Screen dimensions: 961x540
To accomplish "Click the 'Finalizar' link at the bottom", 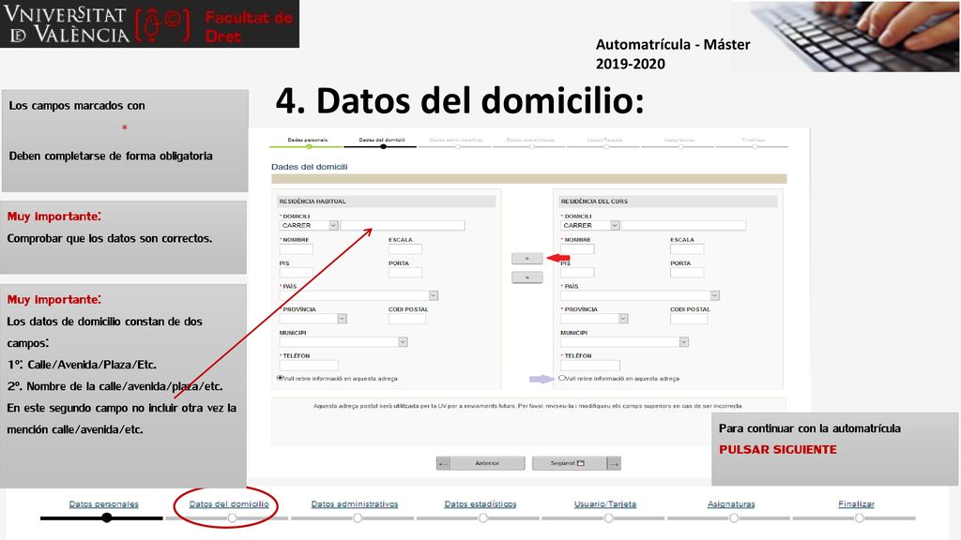I will click(856, 503).
